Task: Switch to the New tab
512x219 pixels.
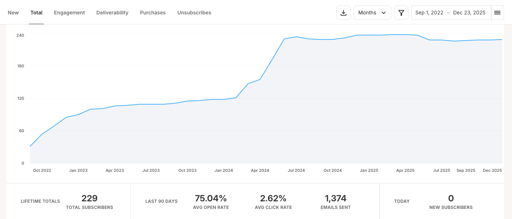Action: 13,13
